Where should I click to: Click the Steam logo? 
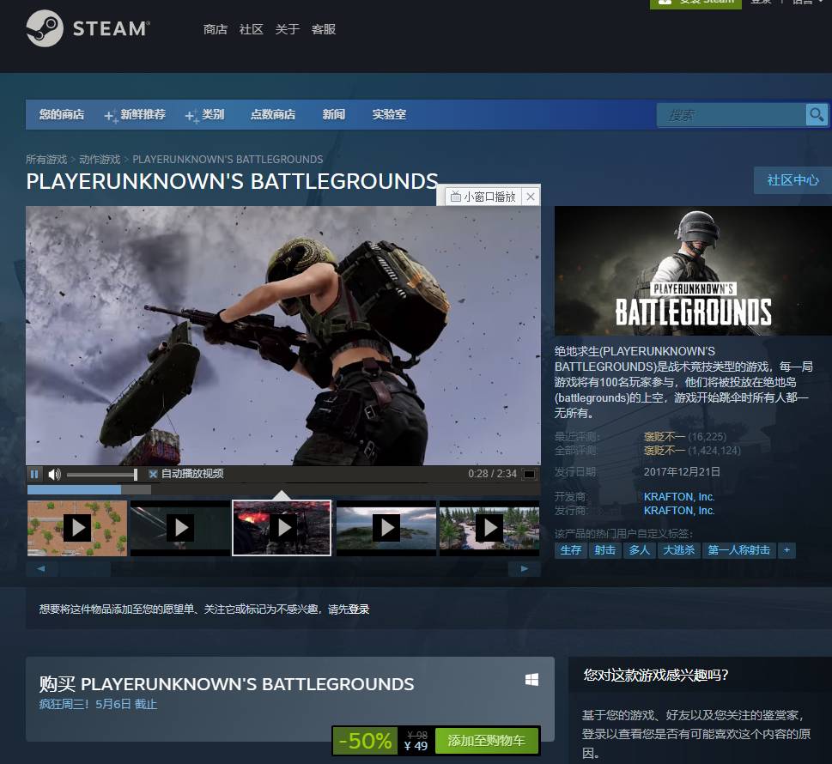88,28
